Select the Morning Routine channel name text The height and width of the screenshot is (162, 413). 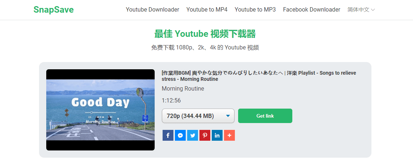(x=183, y=89)
